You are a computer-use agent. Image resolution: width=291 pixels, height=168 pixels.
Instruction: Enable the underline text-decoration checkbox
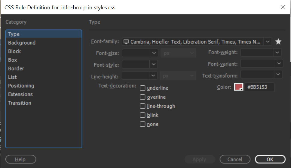click(x=142, y=88)
